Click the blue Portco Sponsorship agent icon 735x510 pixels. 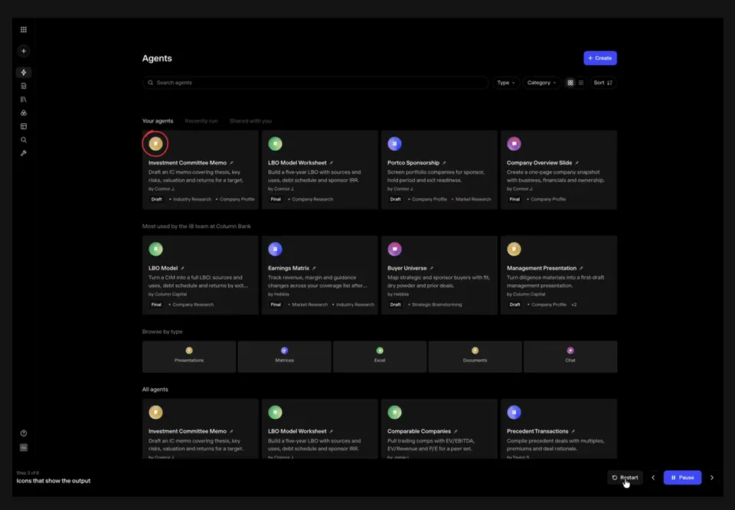click(x=395, y=144)
